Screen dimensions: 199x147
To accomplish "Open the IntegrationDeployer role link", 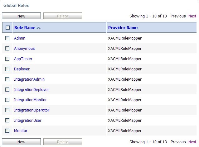I will (x=32, y=89).
